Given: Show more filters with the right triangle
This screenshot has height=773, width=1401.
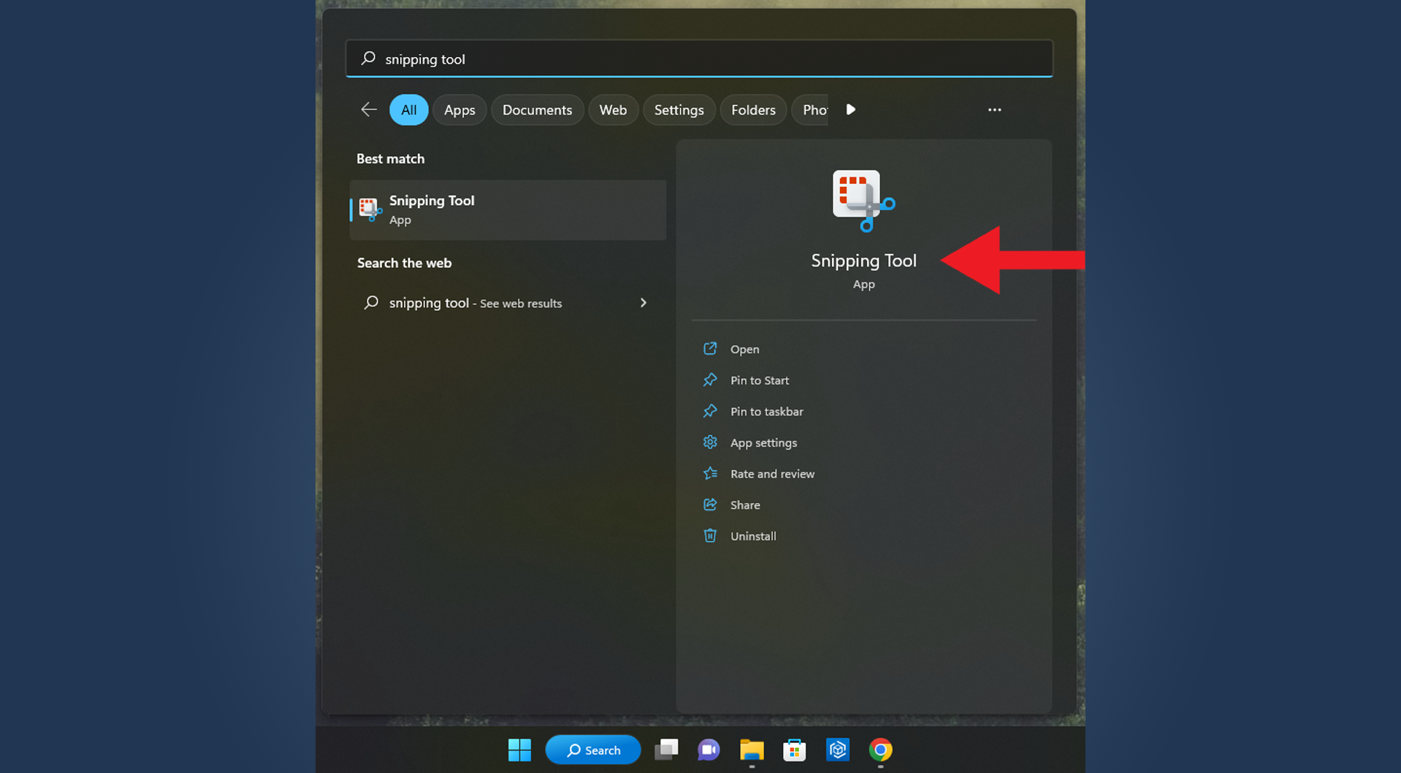Looking at the screenshot, I should 851,109.
